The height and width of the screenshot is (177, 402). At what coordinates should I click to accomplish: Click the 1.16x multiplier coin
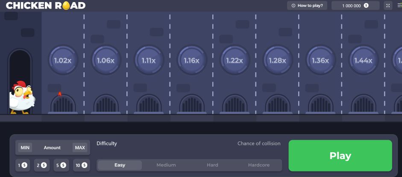(x=192, y=60)
